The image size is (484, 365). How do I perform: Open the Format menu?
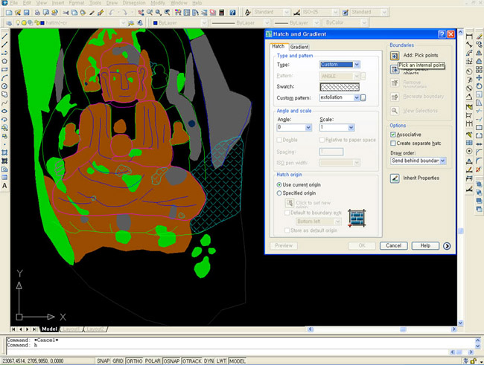point(77,3)
